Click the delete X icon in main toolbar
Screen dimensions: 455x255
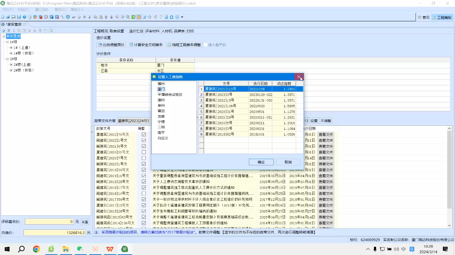(x=84, y=17)
